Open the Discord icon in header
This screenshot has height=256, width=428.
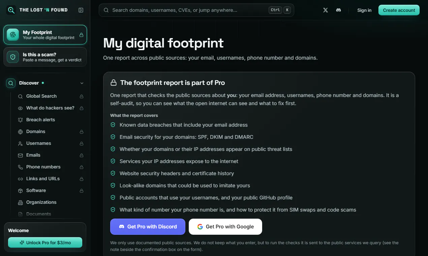[338, 10]
